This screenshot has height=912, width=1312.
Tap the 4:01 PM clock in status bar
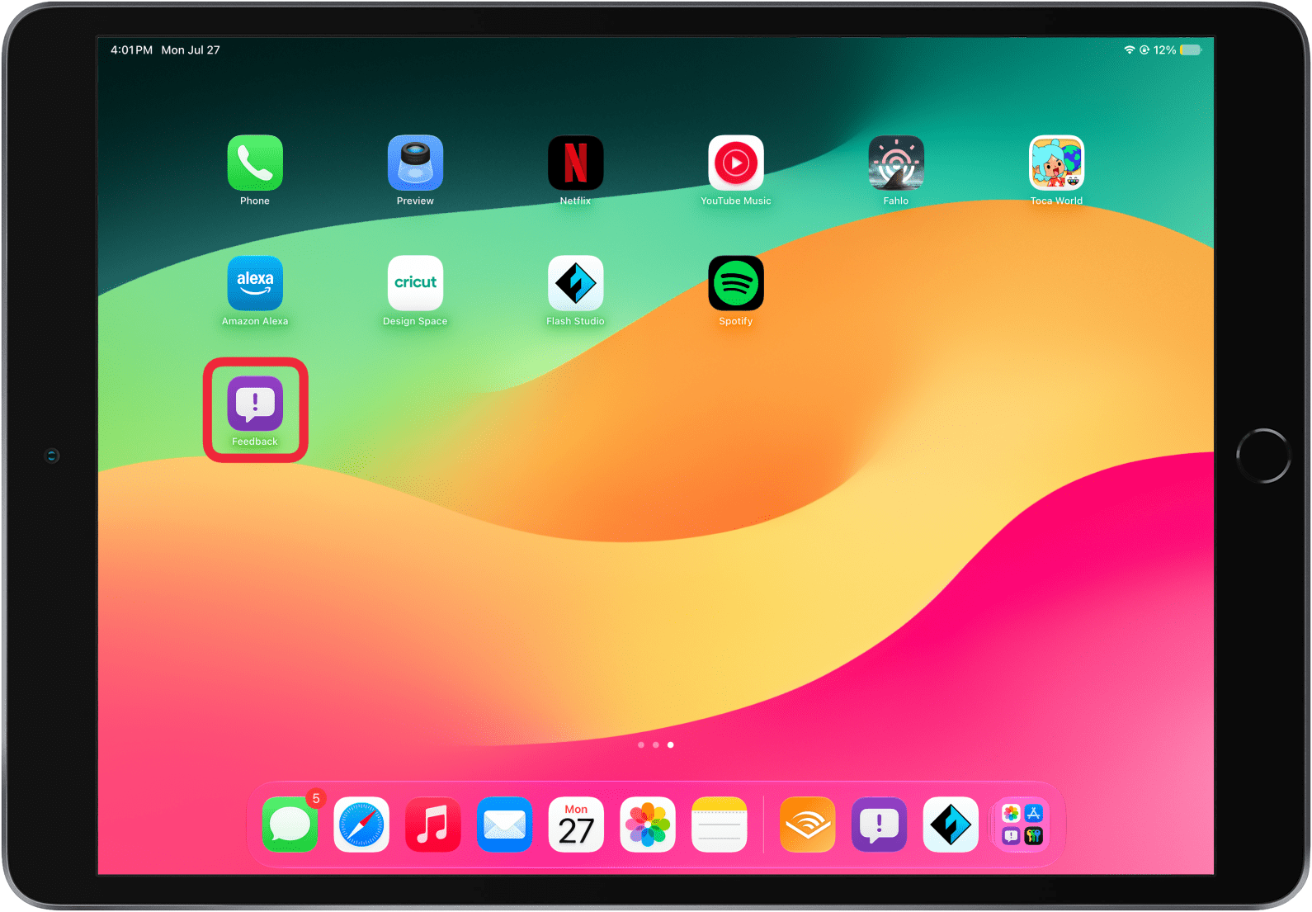(x=131, y=50)
